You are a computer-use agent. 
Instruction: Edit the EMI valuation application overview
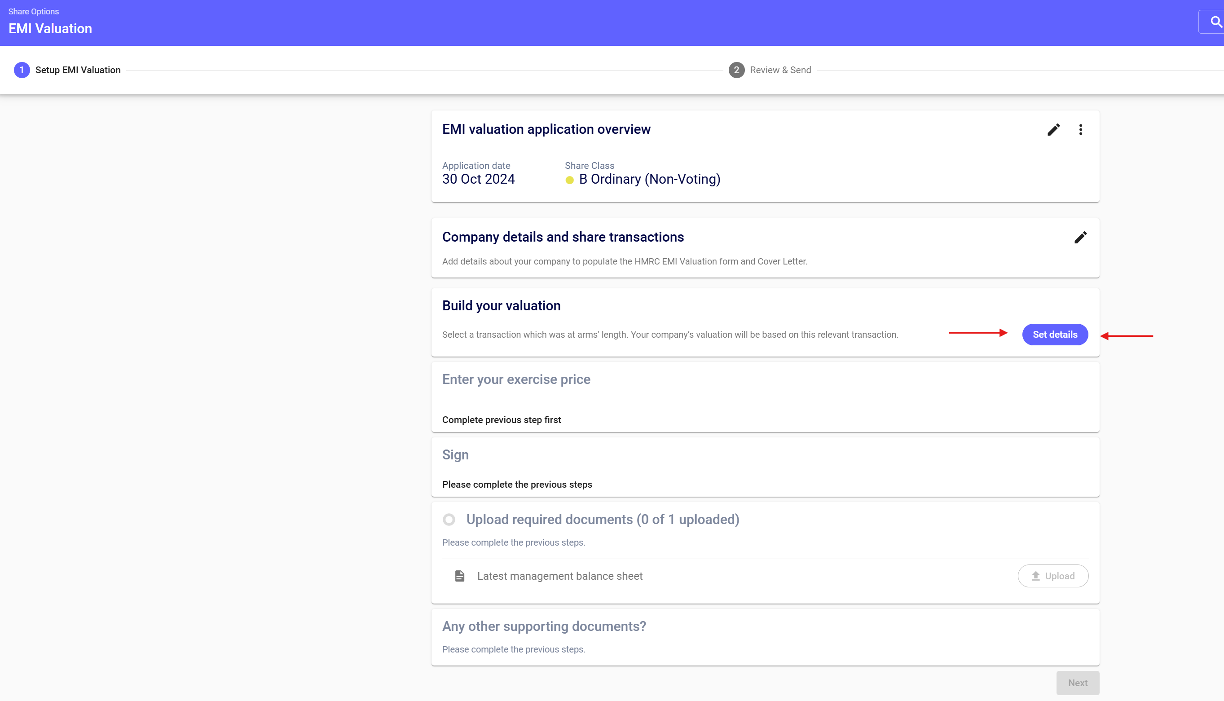1053,129
